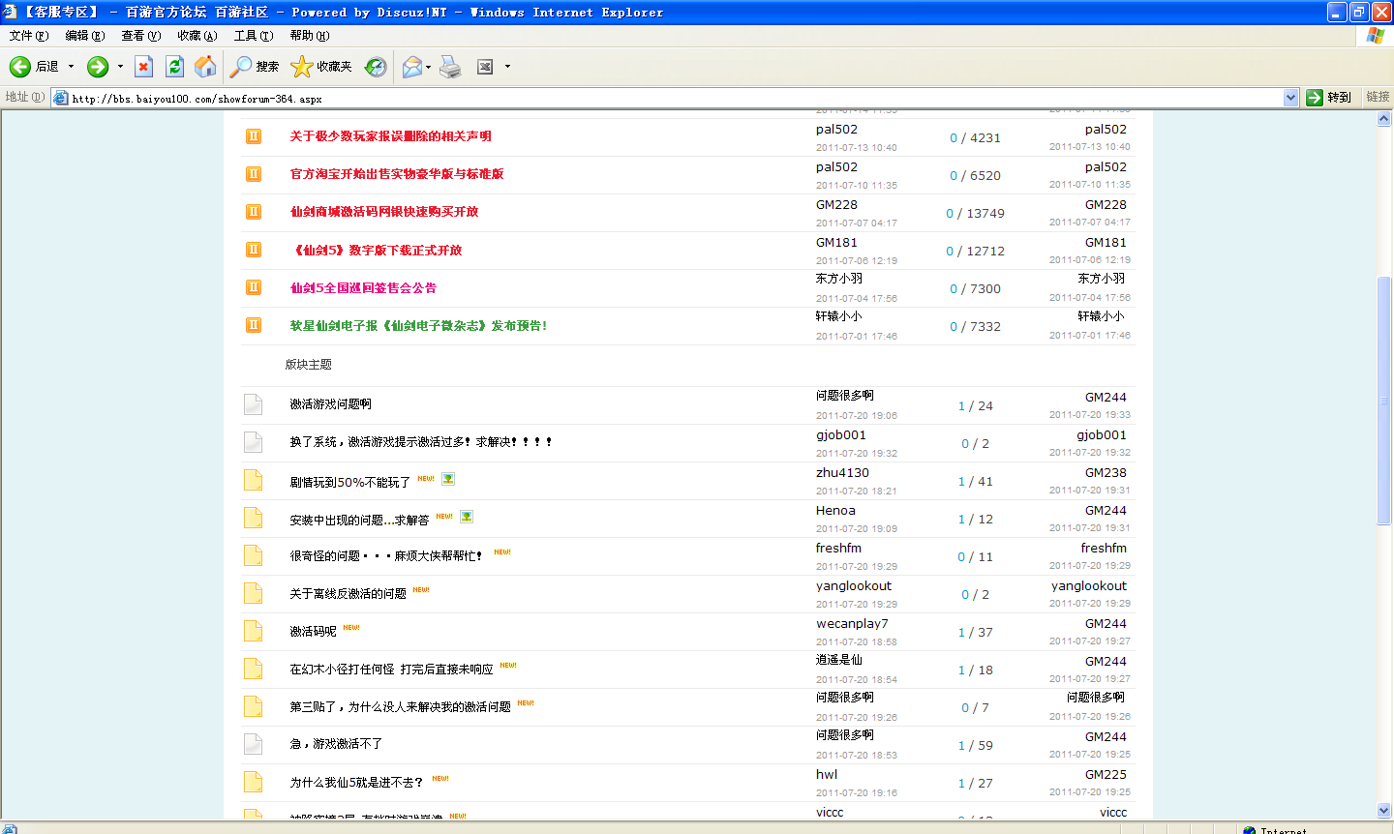
Task: Click the Mail envelope toolbar icon
Action: coord(412,66)
